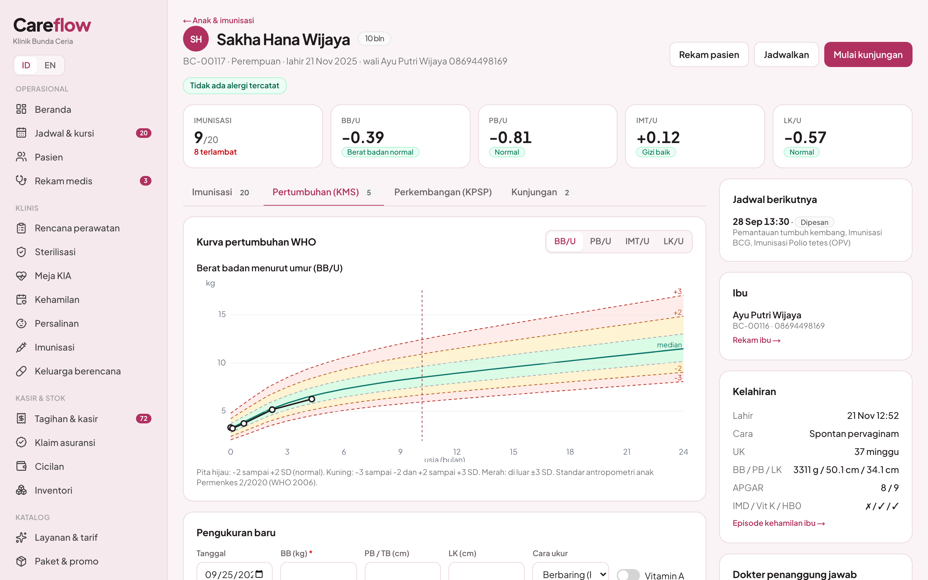Click the latest measurement point on chart
The height and width of the screenshot is (580, 928).
[x=312, y=399]
